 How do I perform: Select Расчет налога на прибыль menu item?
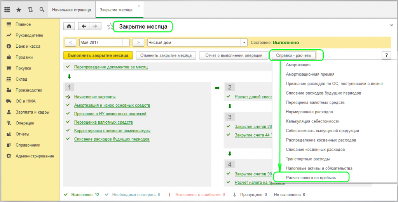(311, 178)
